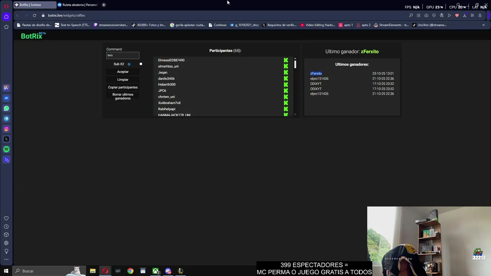
Task: Open sidebar three-dots more menu
Action: tap(6, 259)
